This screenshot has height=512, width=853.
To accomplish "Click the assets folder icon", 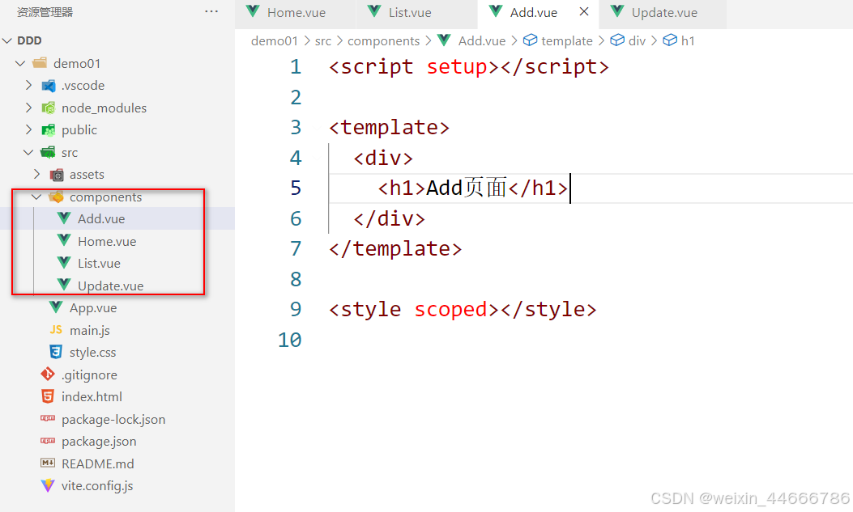I will (57, 175).
